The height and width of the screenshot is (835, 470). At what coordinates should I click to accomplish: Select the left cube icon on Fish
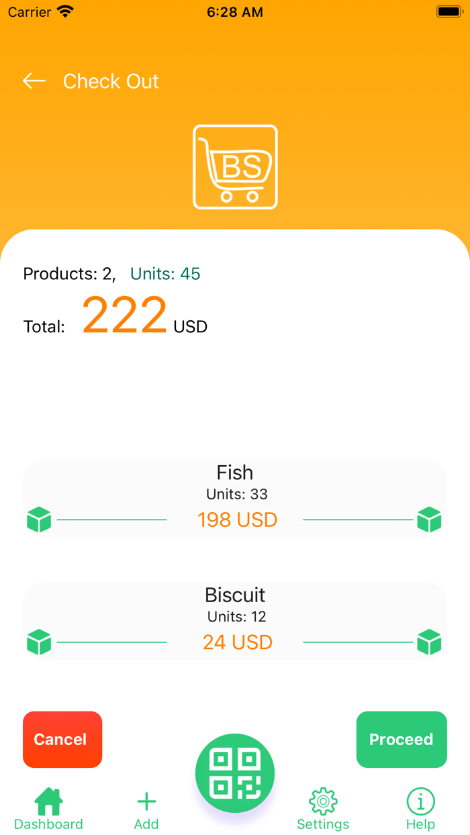39,519
